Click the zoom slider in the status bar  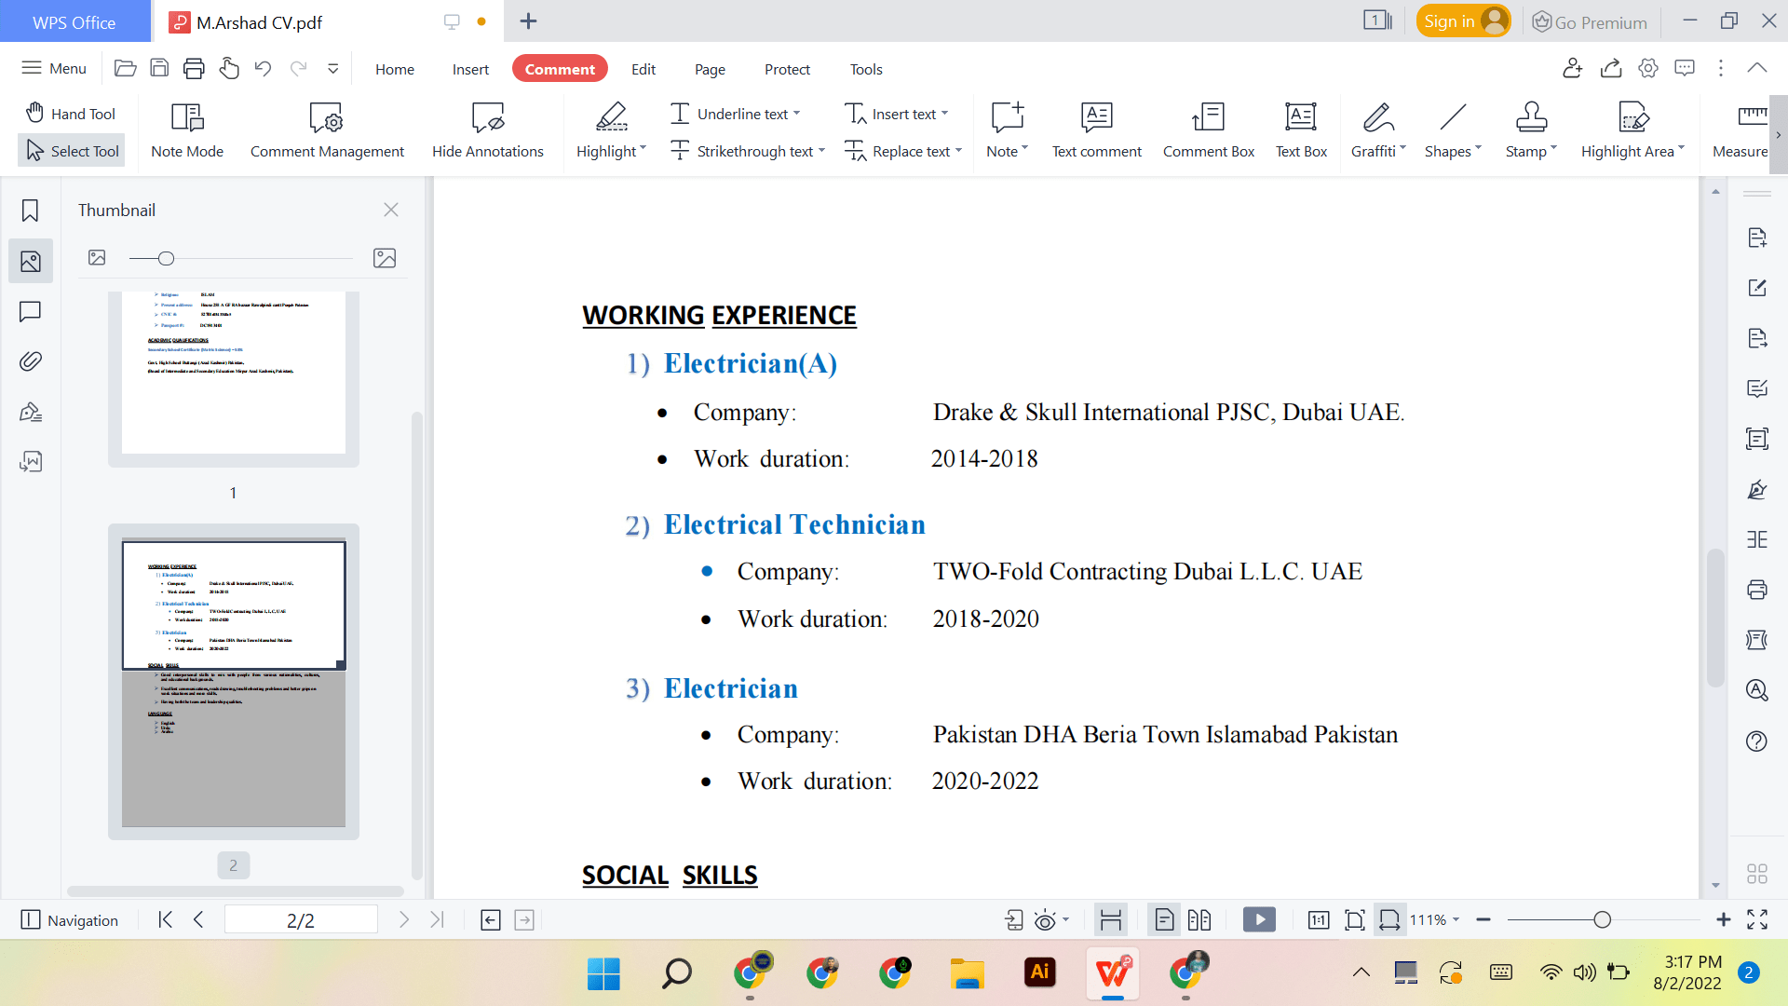tap(1603, 919)
